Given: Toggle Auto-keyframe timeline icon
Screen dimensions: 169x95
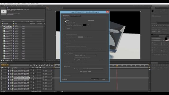Looking at the screenshot, I should coord(49,65).
